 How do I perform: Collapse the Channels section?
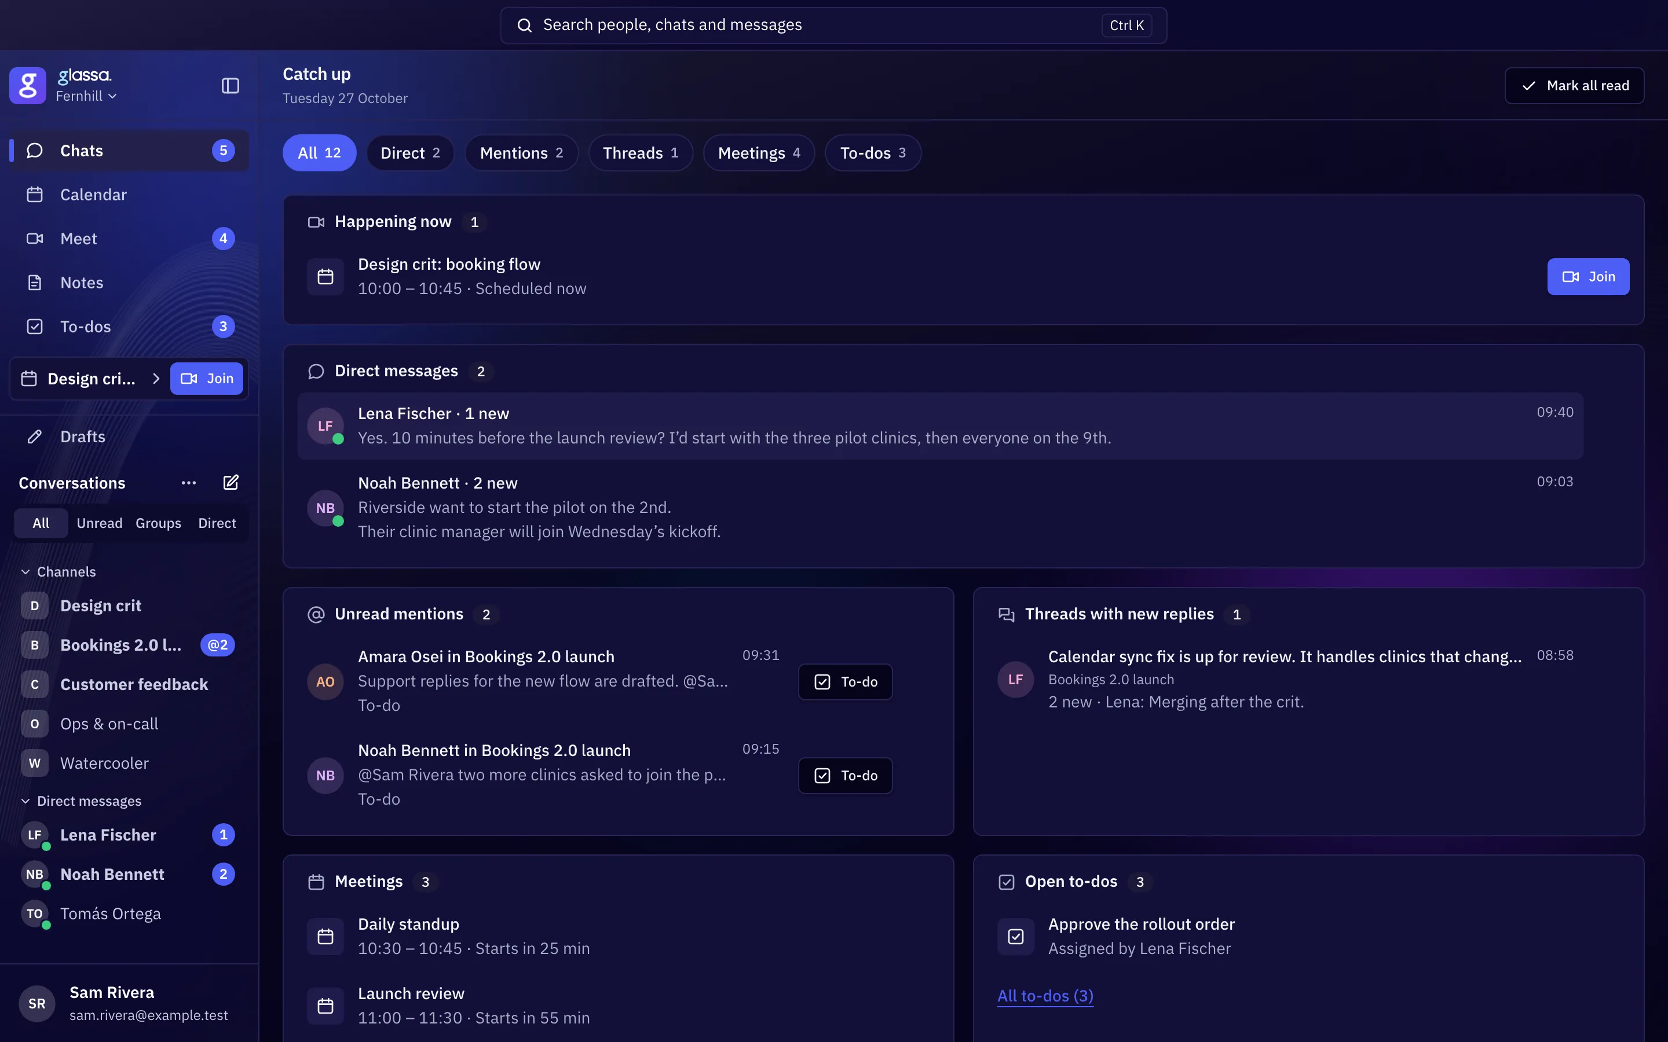58,571
